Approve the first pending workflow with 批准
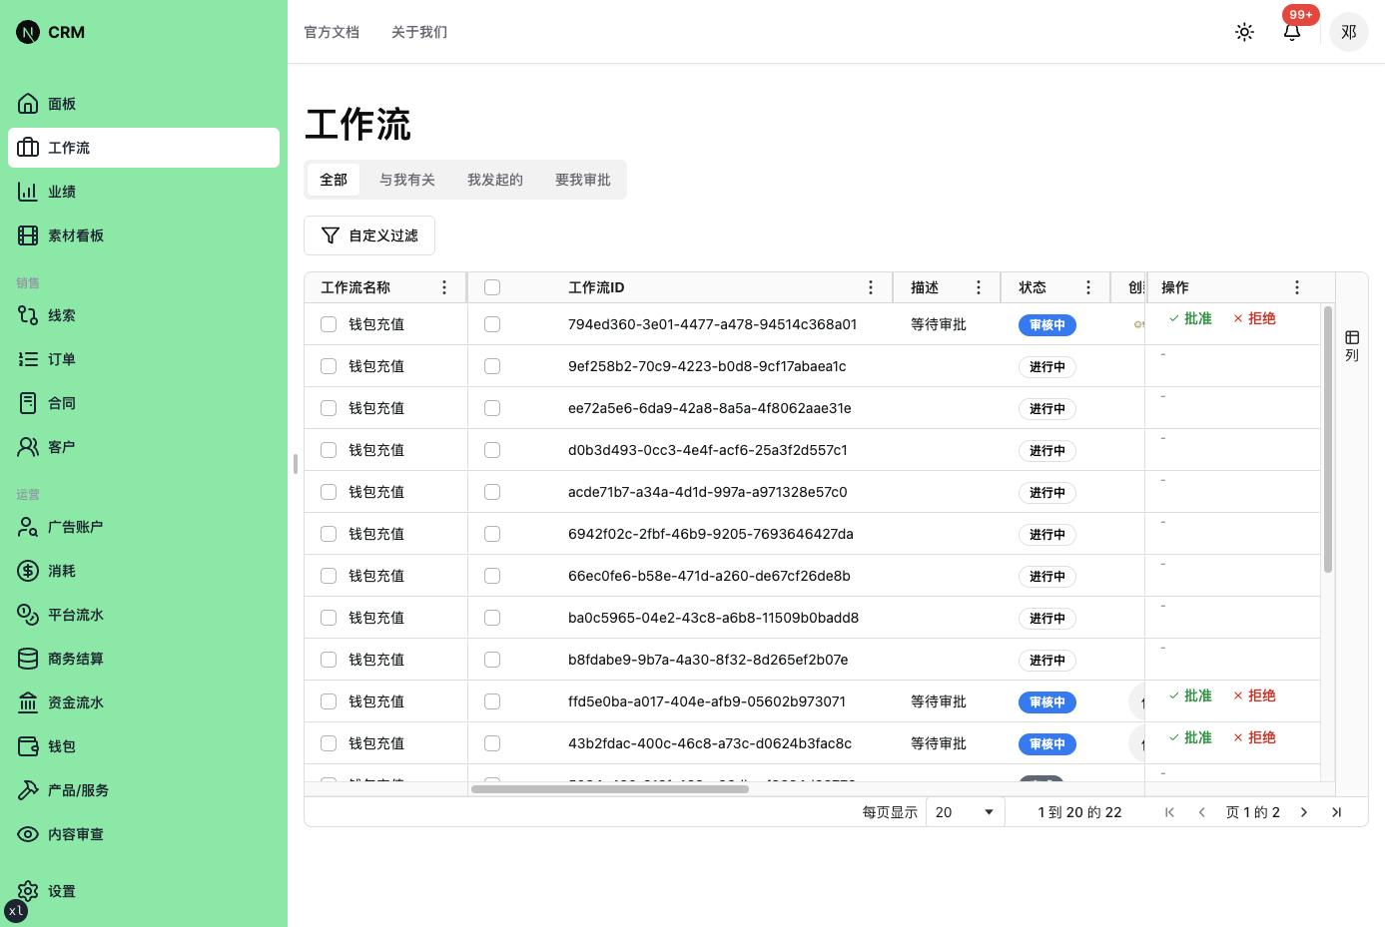 coord(1189,317)
